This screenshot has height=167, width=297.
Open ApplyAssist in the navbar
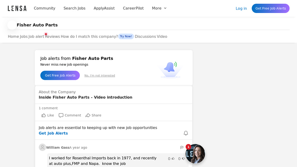click(x=104, y=8)
